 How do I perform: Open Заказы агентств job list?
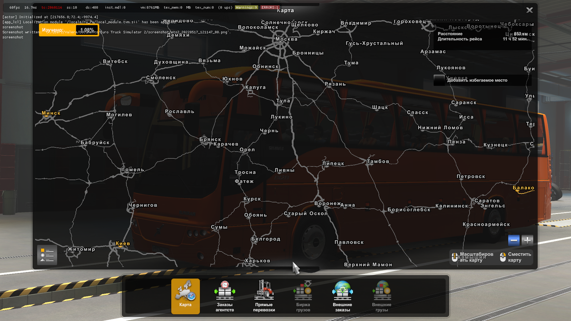pyautogui.click(x=225, y=296)
